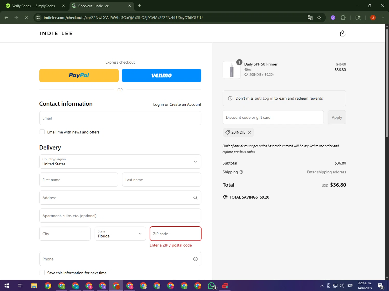Open File Explorer from the taskbar
This screenshot has width=389, height=291.
[x=34, y=286]
